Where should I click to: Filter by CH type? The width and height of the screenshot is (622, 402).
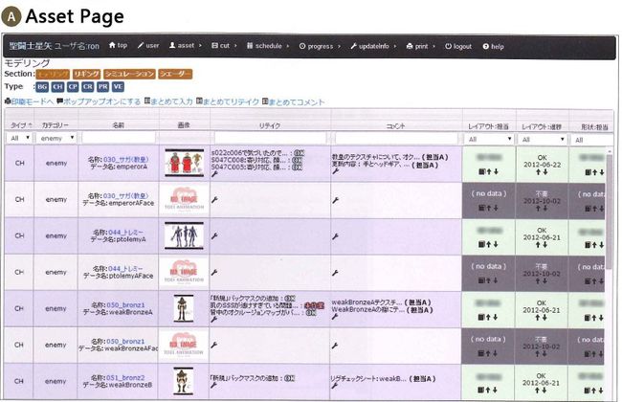57,87
